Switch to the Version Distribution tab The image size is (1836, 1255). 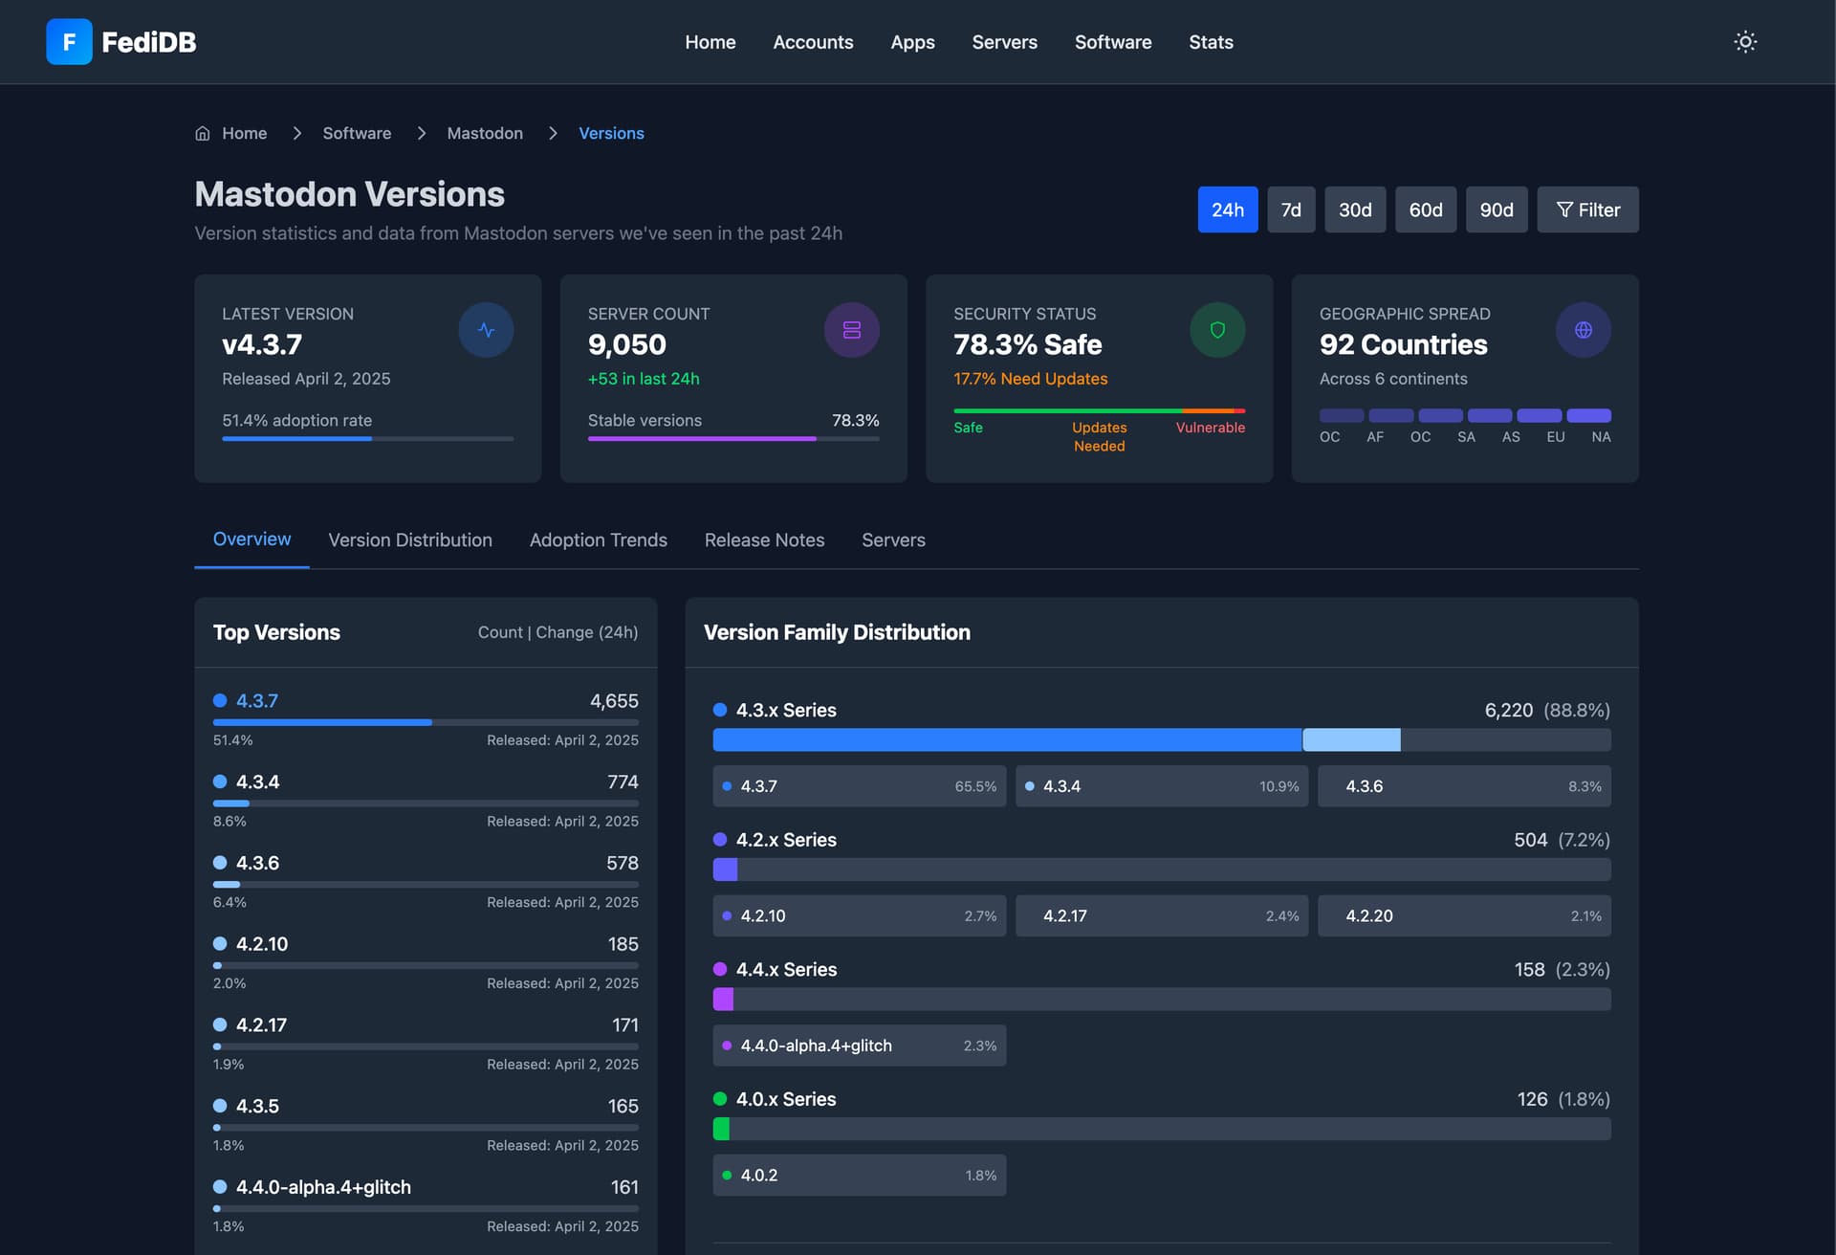[410, 539]
